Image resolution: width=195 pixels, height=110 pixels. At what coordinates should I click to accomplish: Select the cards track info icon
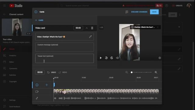click(37, 85)
